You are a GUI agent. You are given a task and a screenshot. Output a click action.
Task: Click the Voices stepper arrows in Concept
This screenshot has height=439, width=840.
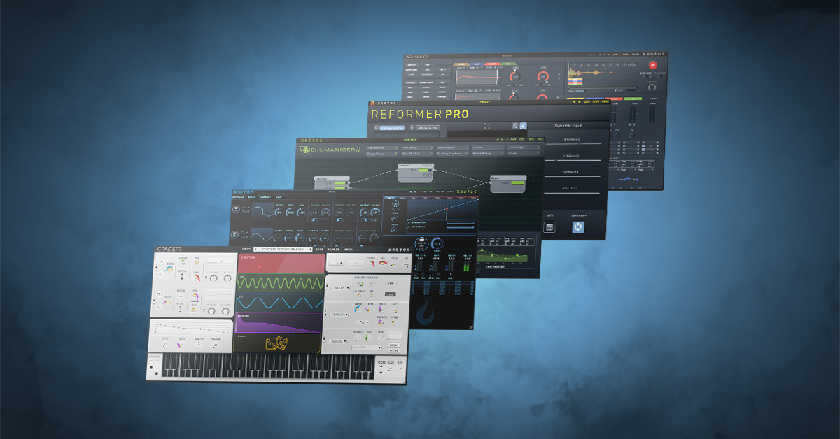(381, 369)
